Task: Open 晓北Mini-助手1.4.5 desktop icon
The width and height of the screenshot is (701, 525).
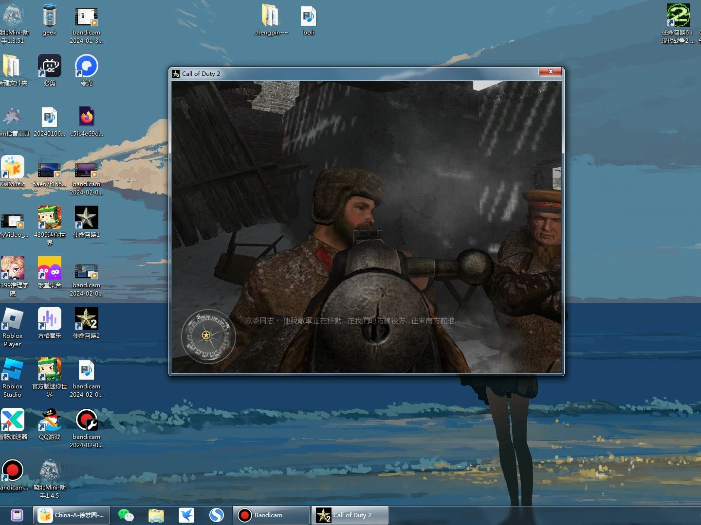Action: pos(50,479)
